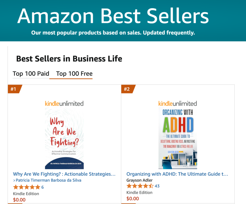This screenshot has width=246, height=204.
Task: Click the #2 rank badge
Action: tap(127, 89)
